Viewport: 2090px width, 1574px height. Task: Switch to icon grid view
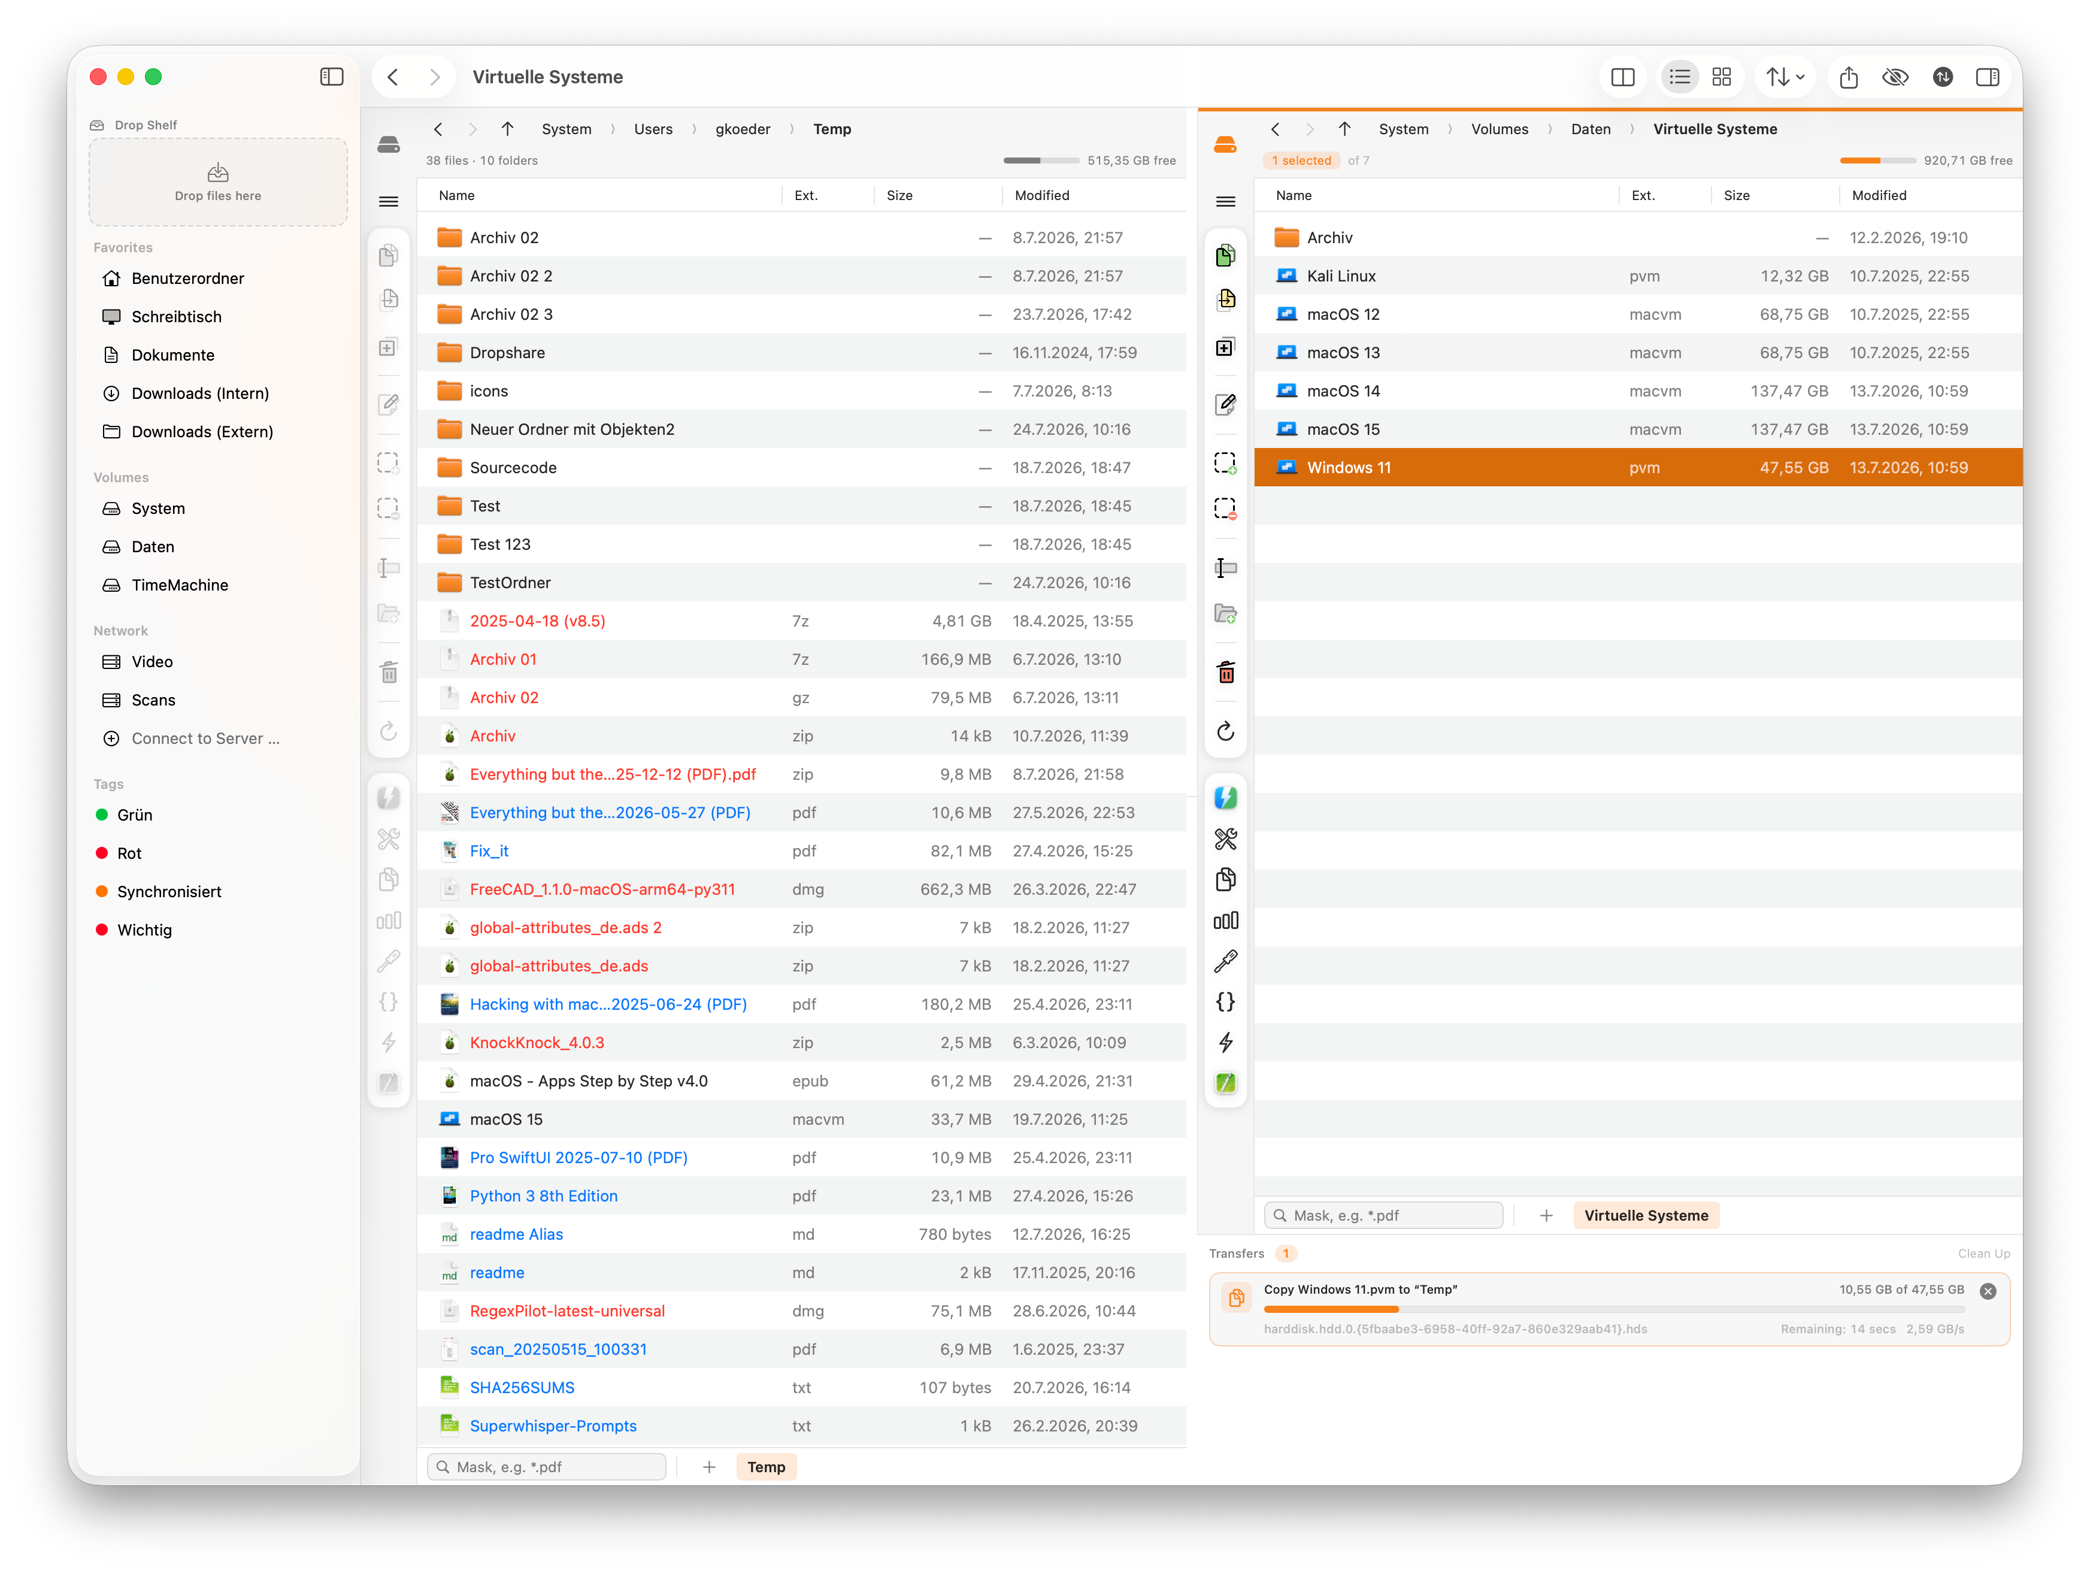[1721, 77]
